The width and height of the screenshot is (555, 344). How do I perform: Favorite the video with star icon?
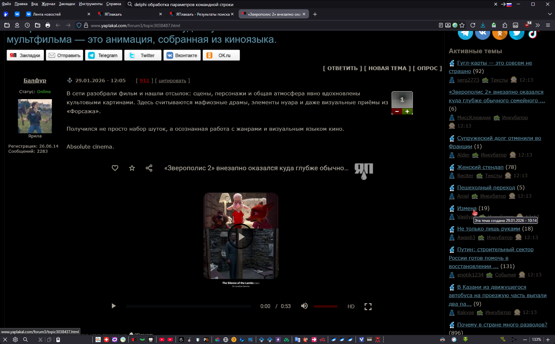coord(132,168)
